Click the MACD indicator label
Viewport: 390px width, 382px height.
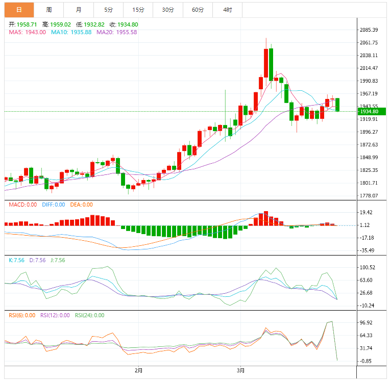[x=22, y=205]
